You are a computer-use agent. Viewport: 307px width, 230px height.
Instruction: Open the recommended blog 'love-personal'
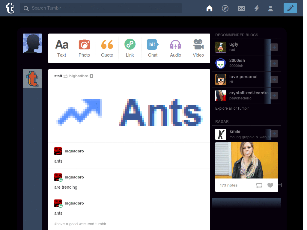pyautogui.click(x=243, y=77)
